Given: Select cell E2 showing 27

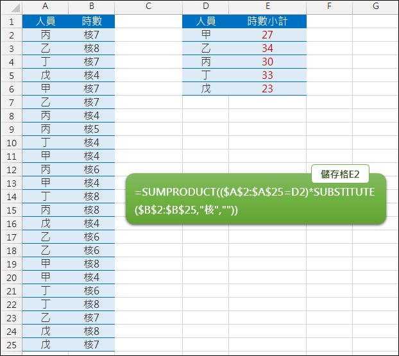Looking at the screenshot, I should (x=267, y=35).
